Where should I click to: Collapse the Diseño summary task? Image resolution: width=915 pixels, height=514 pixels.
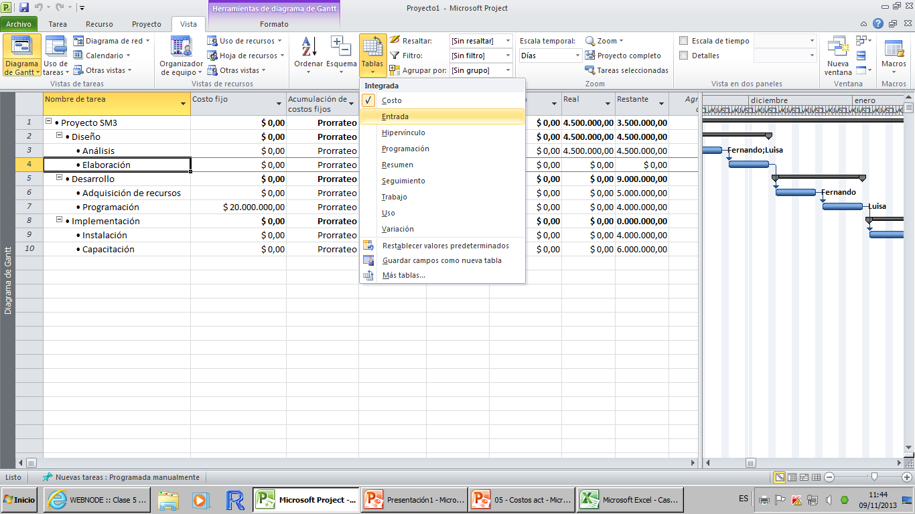coord(59,136)
